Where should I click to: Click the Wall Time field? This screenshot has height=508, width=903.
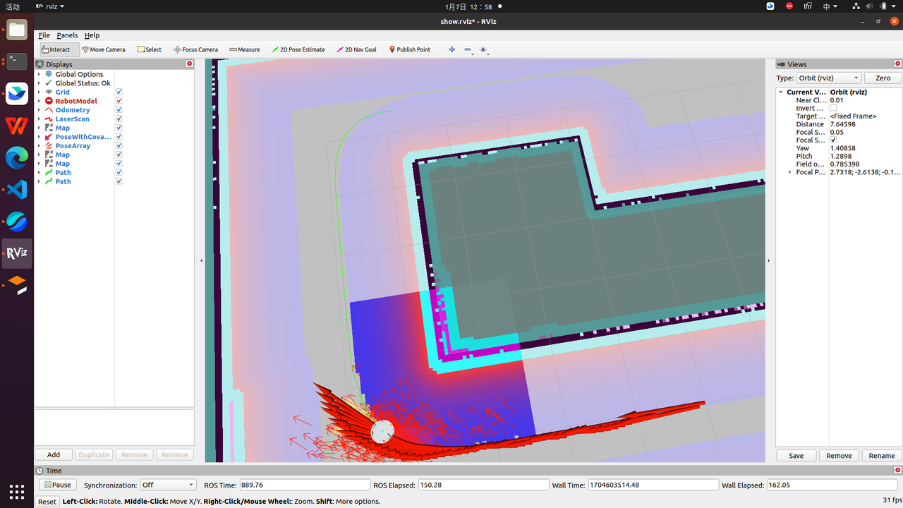pyautogui.click(x=653, y=485)
